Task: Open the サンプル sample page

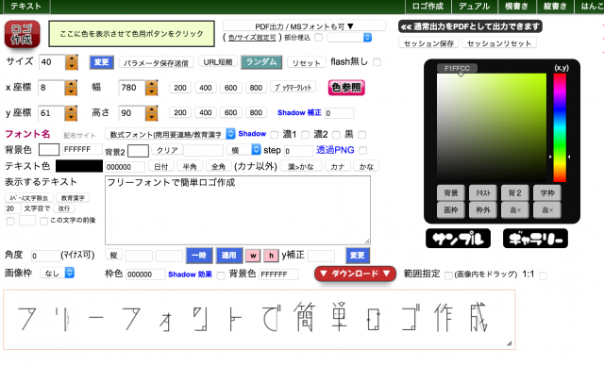Action: tap(458, 239)
